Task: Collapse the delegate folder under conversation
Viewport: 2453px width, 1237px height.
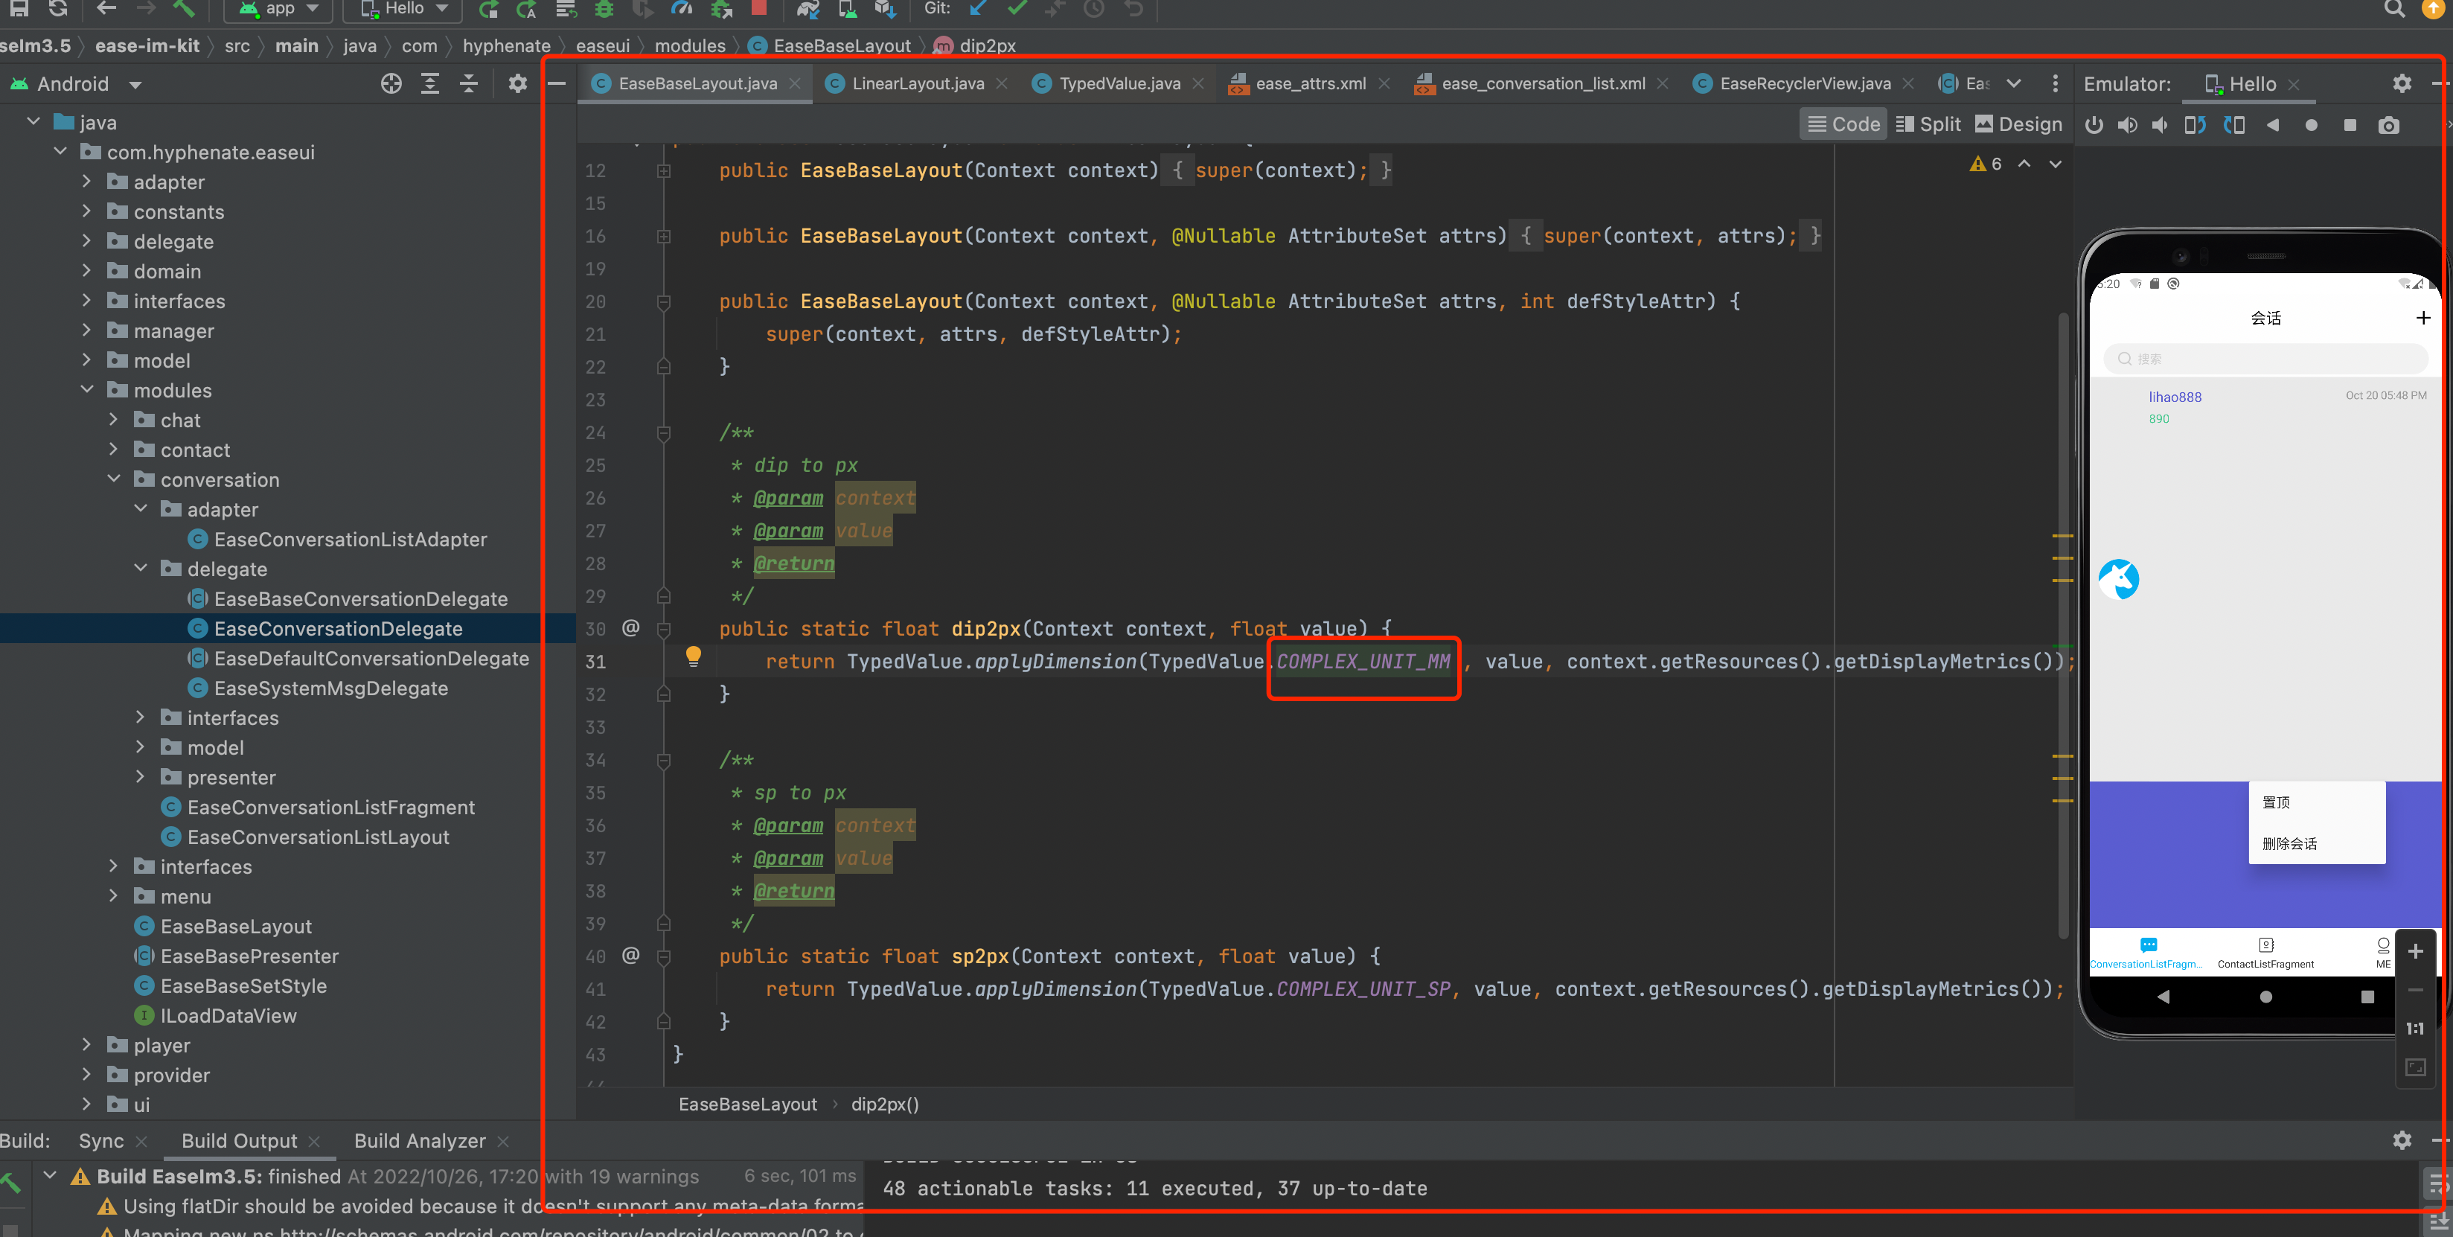Action: (140, 568)
